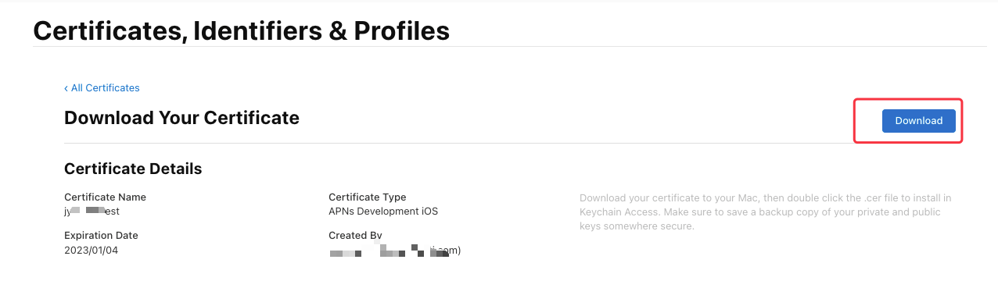The image size is (998, 288).
Task: Click the back chevron before All Certificates
Action: click(66, 88)
